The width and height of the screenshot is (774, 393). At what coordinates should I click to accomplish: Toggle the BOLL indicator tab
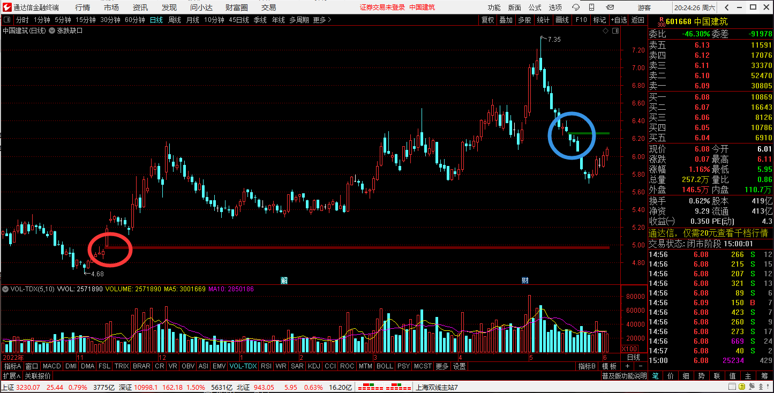coord(385,367)
